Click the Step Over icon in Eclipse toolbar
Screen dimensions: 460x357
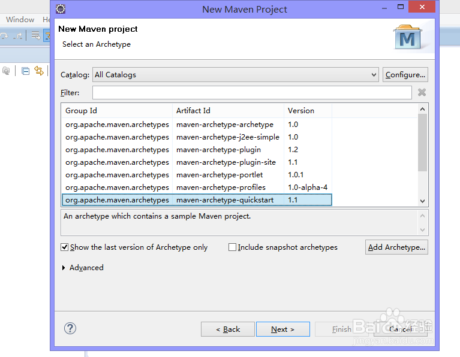click(x=4, y=36)
